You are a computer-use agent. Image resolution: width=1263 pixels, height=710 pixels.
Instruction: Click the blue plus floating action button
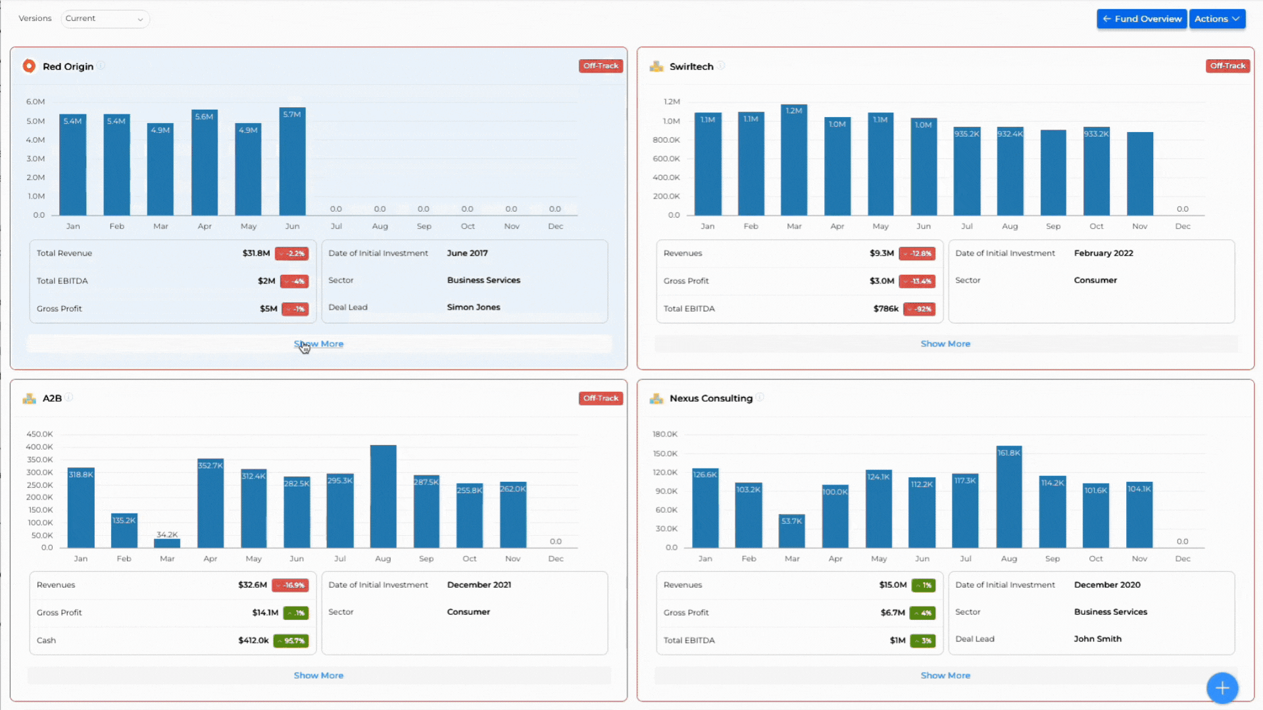point(1222,688)
